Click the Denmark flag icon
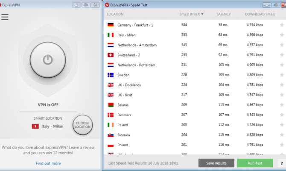 pyautogui.click(x=111, y=115)
